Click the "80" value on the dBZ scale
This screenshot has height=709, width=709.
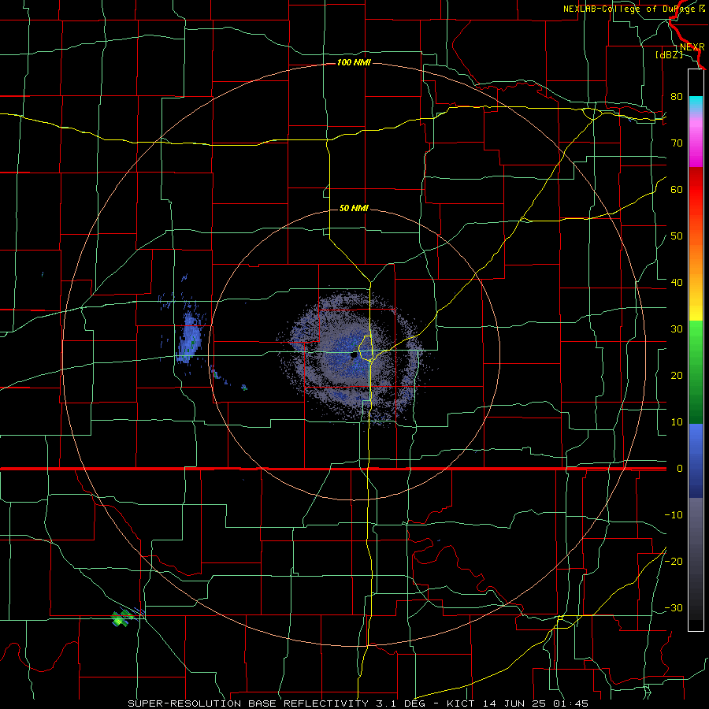[x=677, y=96]
